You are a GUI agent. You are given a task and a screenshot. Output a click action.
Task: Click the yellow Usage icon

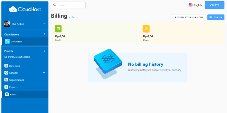pyautogui.click(x=146, y=29)
